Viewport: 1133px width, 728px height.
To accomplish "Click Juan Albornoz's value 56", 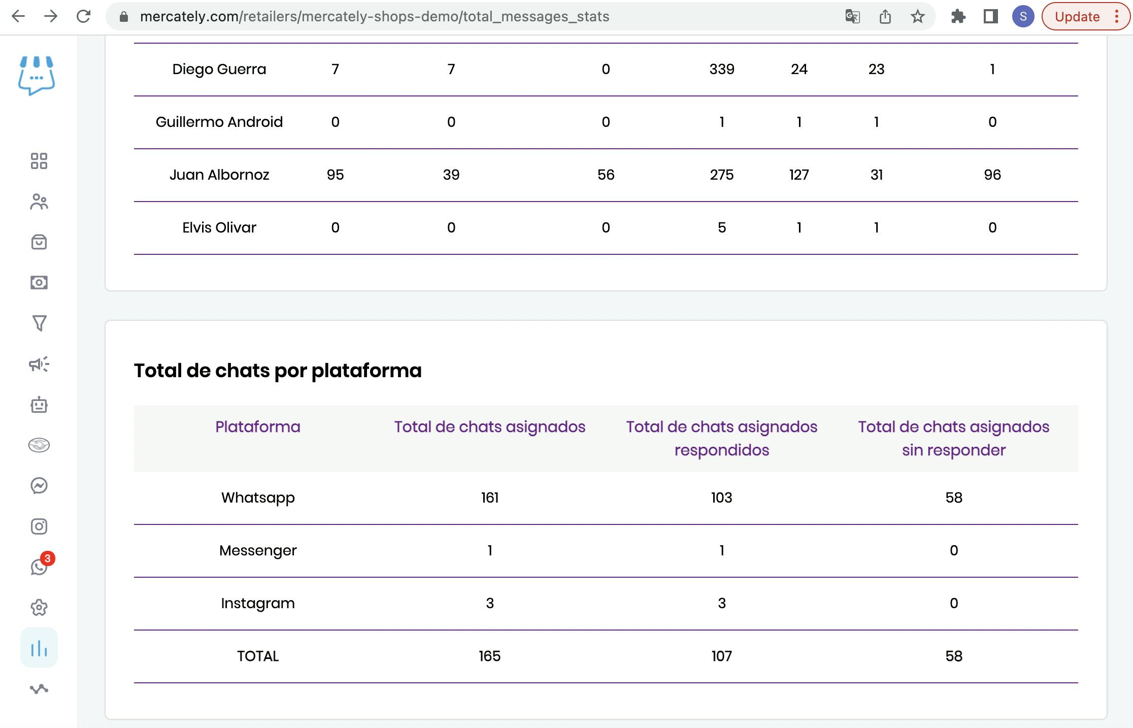I will coord(606,175).
